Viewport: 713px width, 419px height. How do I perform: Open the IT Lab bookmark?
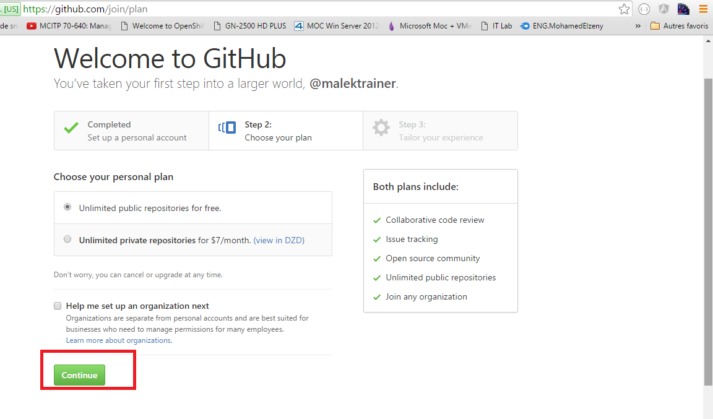coord(496,26)
